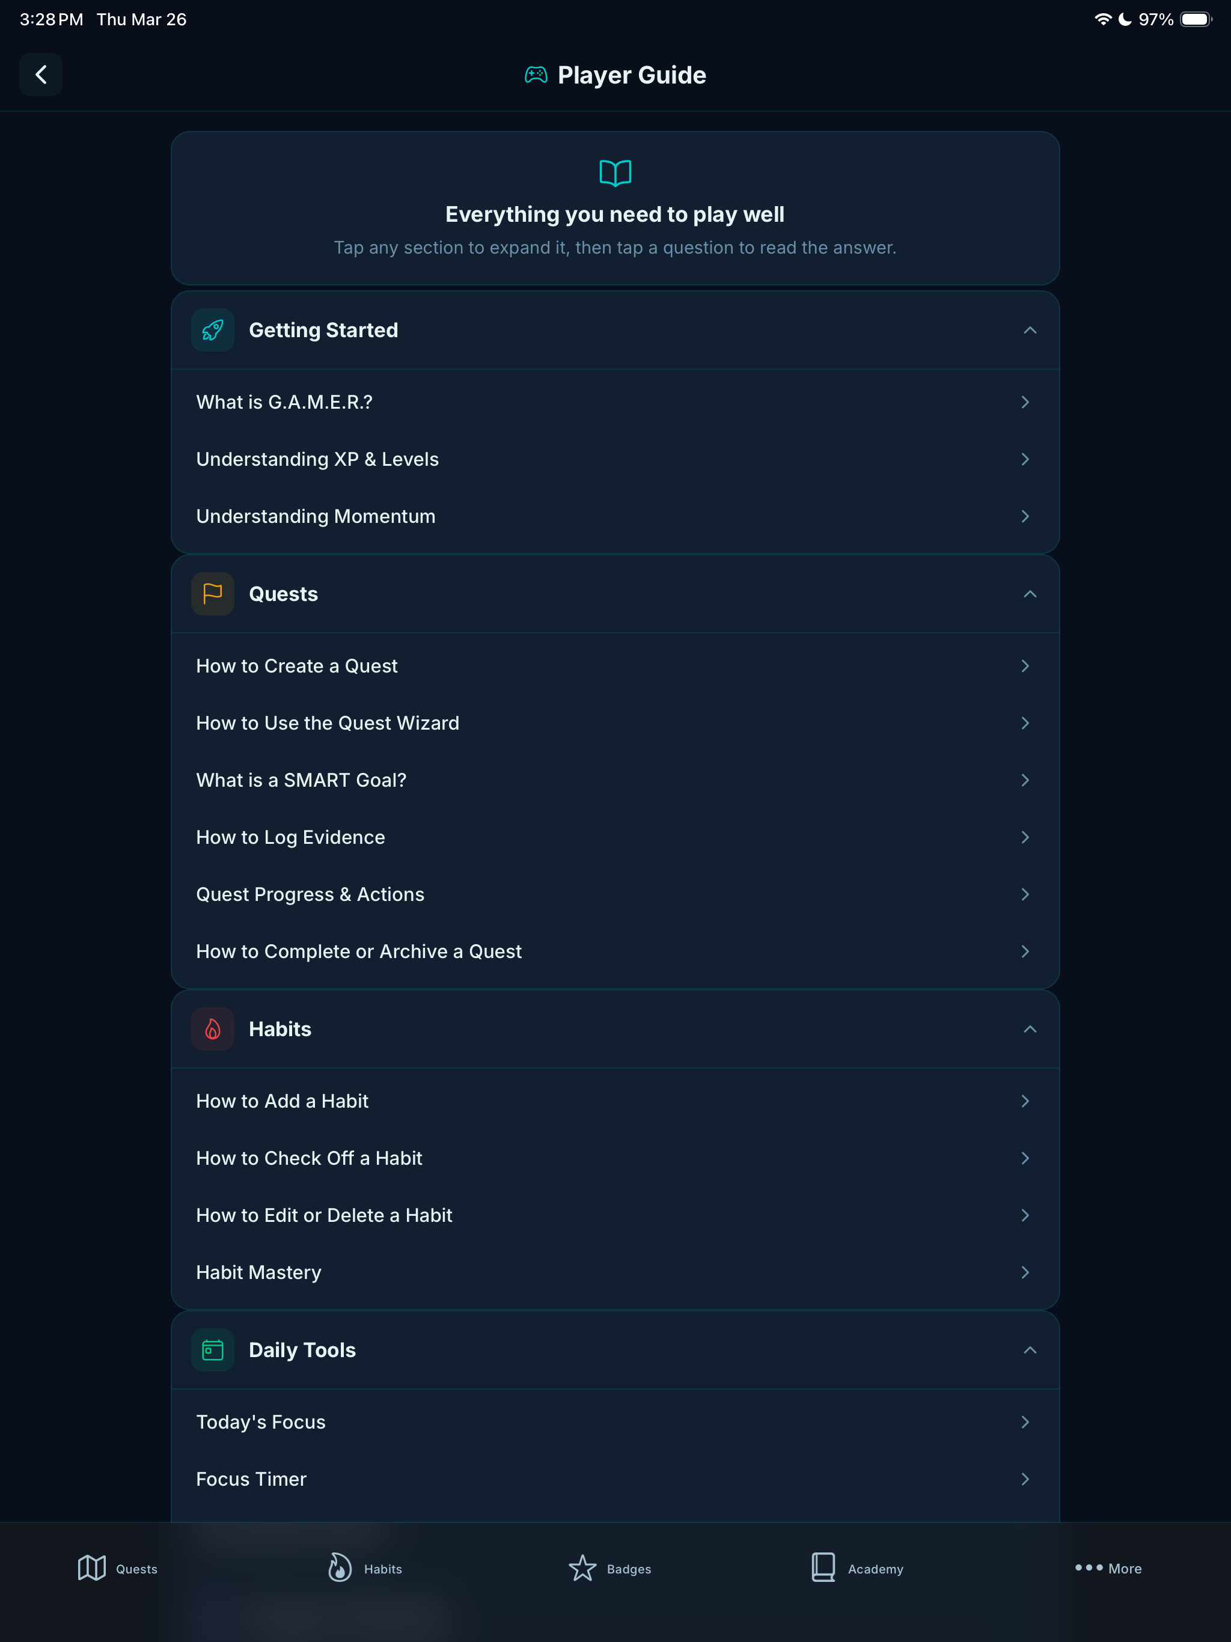Tap the green calendar Daily Tools icon
This screenshot has width=1231, height=1642.
212,1349
